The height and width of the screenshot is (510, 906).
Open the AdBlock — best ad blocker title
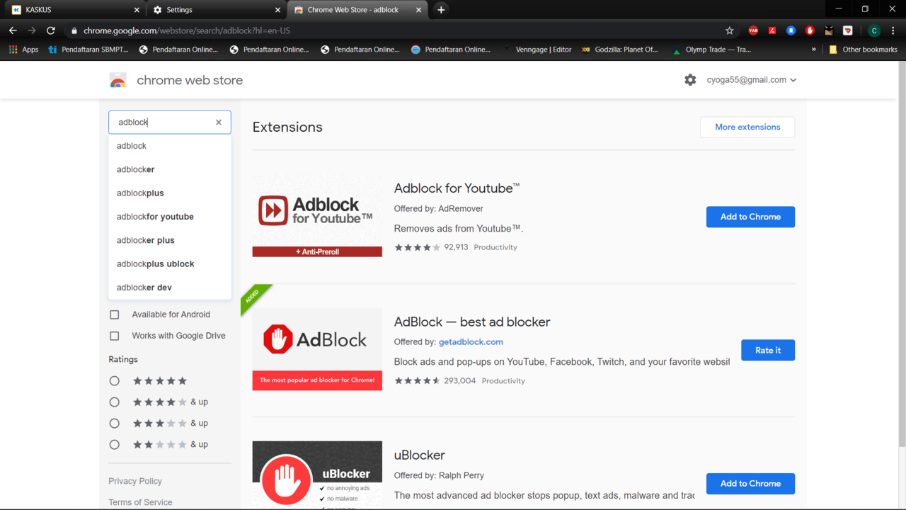472,322
